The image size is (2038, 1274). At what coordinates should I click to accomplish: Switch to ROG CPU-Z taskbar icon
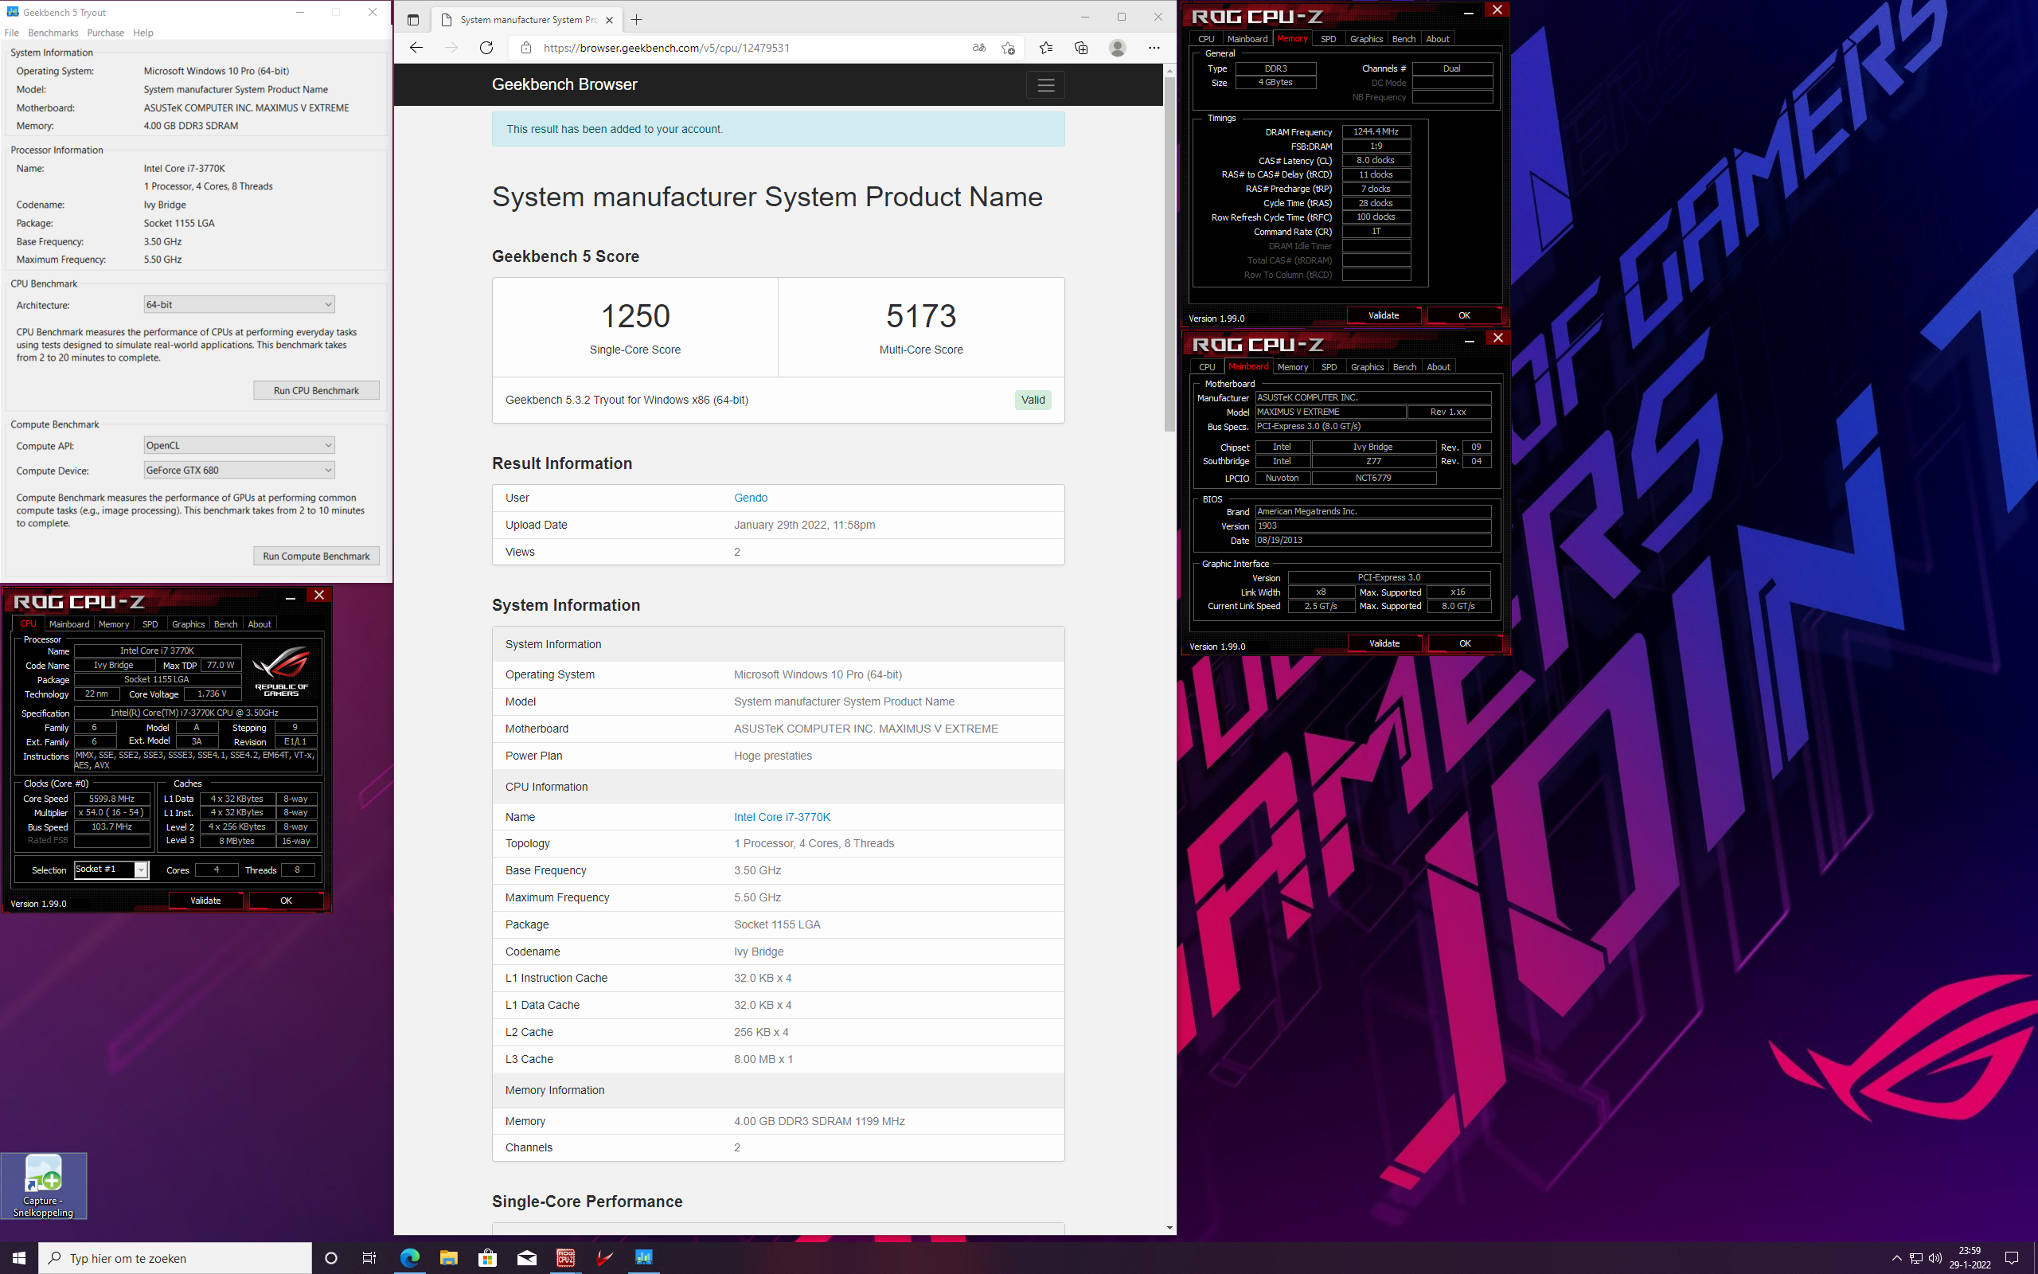click(566, 1258)
